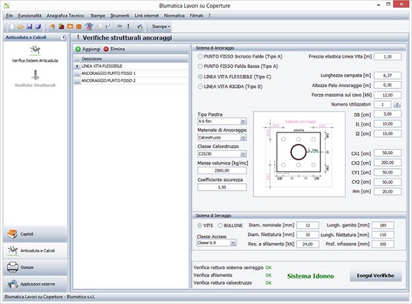Choose the BULLONE fastening option
Viewport: 412px width, 304px height.
(219, 225)
